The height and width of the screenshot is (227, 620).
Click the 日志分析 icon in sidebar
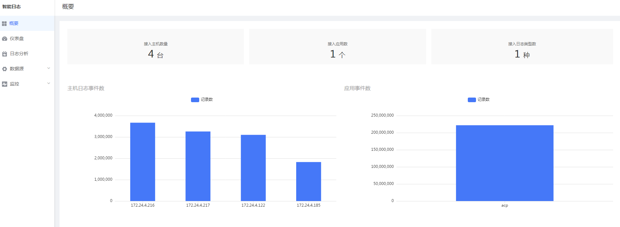tap(5, 54)
